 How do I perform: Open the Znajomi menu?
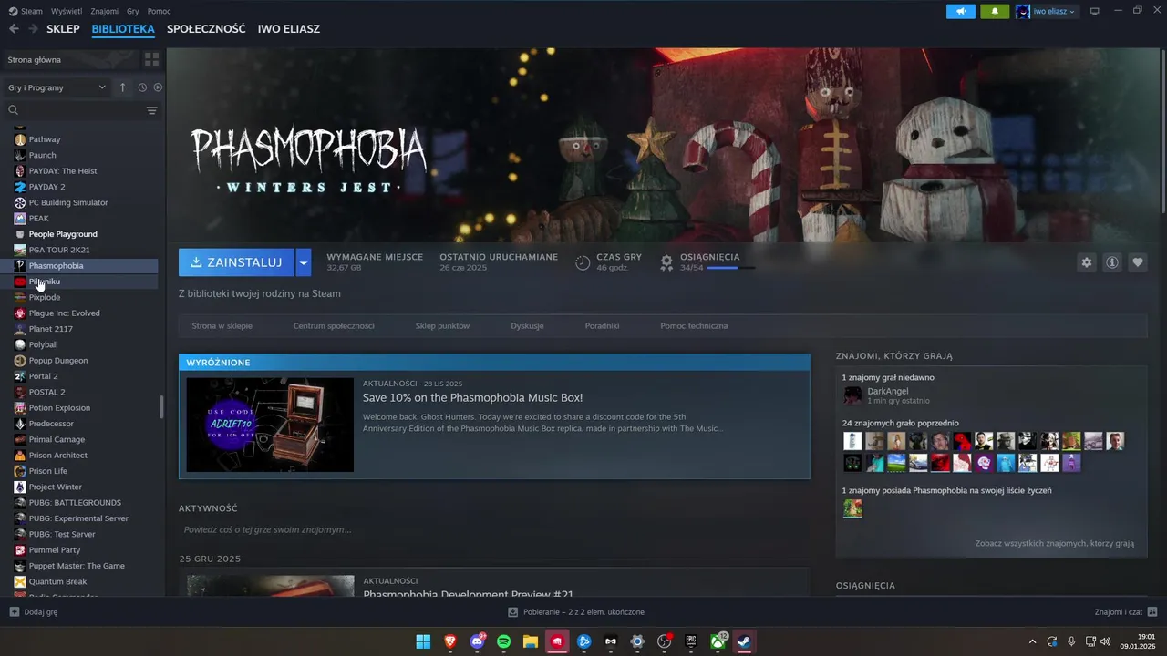tap(105, 11)
